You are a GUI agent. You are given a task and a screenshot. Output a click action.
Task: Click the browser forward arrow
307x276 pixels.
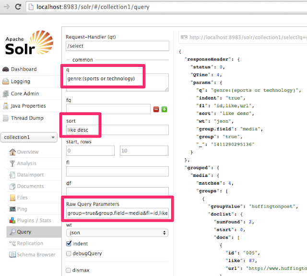coord(7,7)
